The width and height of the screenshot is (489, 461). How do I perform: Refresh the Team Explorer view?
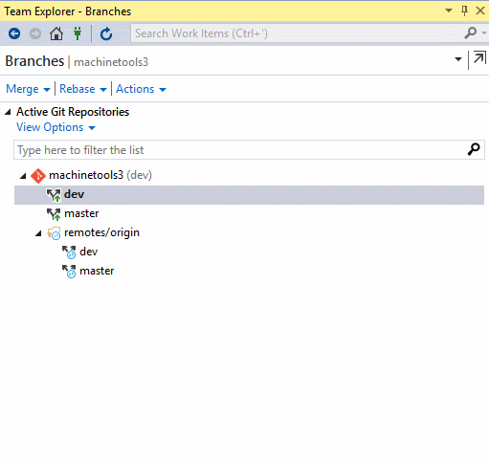tap(106, 33)
